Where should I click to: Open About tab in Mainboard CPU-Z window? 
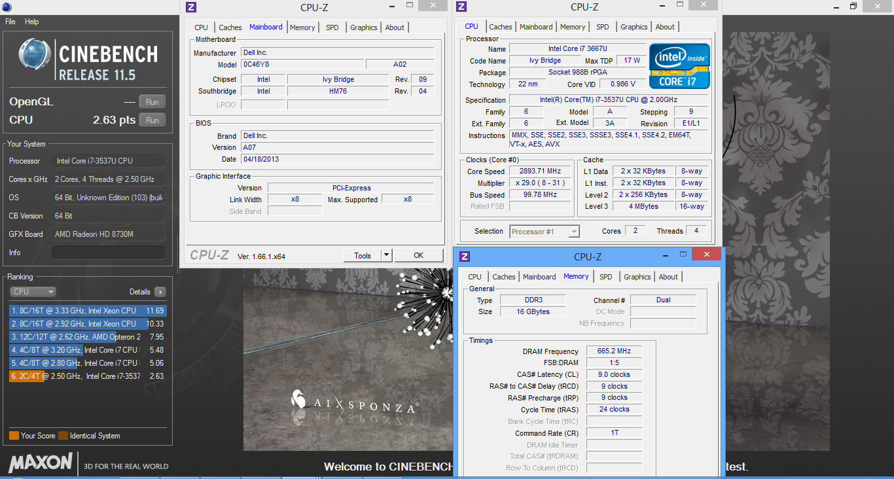395,27
